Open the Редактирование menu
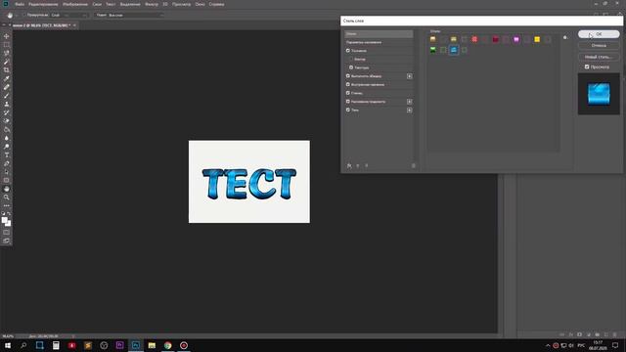 tap(43, 4)
